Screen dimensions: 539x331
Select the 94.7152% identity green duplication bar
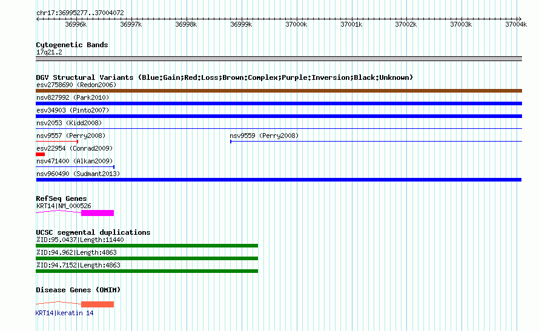[x=147, y=271]
